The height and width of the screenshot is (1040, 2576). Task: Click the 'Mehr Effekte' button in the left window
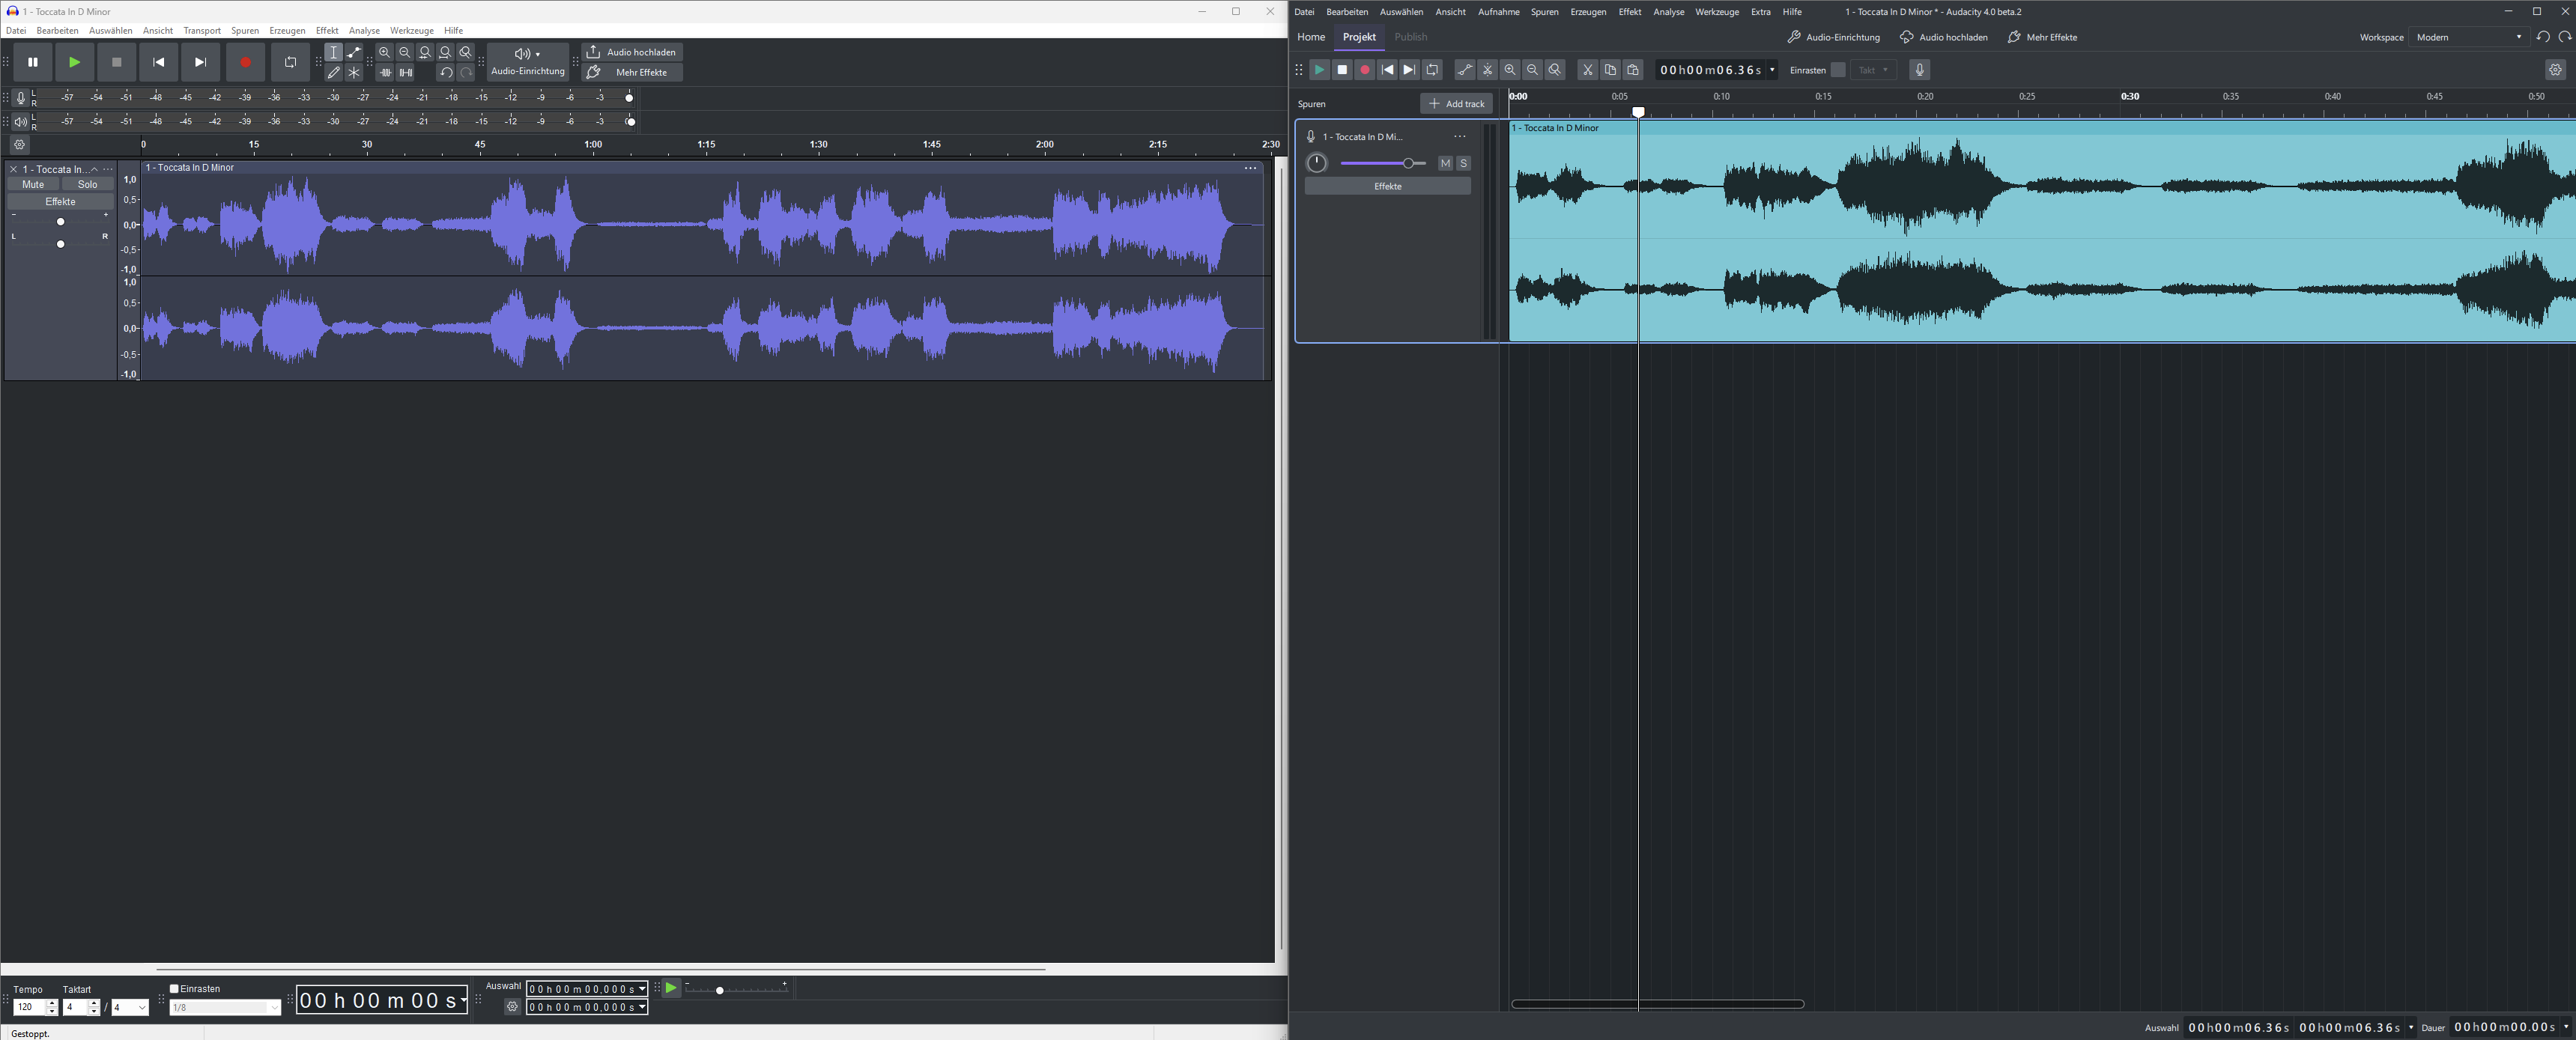click(x=632, y=72)
